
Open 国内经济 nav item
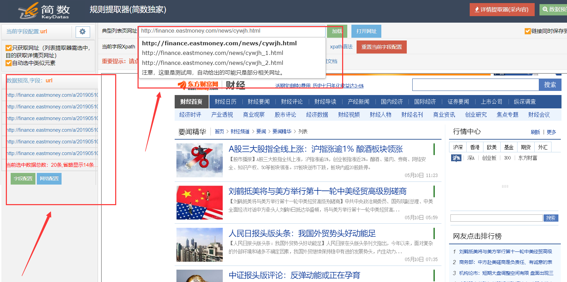(x=392, y=102)
